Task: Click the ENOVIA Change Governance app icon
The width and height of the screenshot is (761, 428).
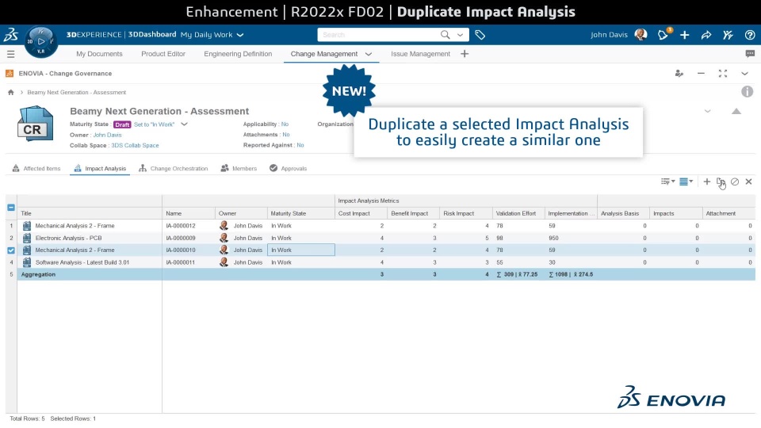Action: click(x=10, y=73)
